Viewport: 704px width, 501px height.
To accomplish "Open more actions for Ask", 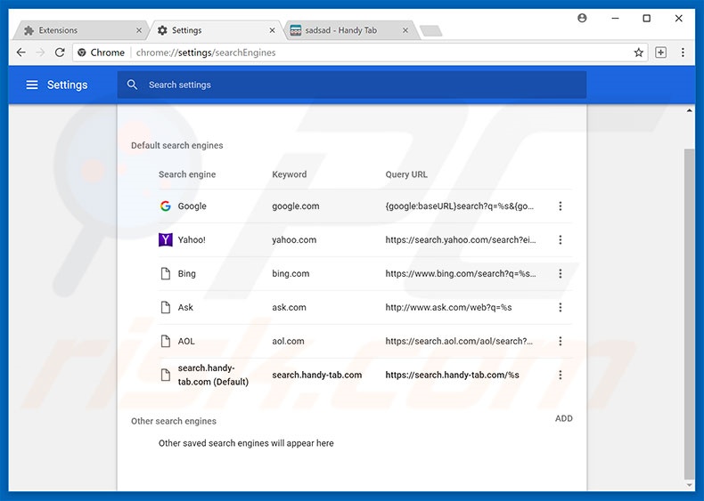I will click(x=561, y=307).
